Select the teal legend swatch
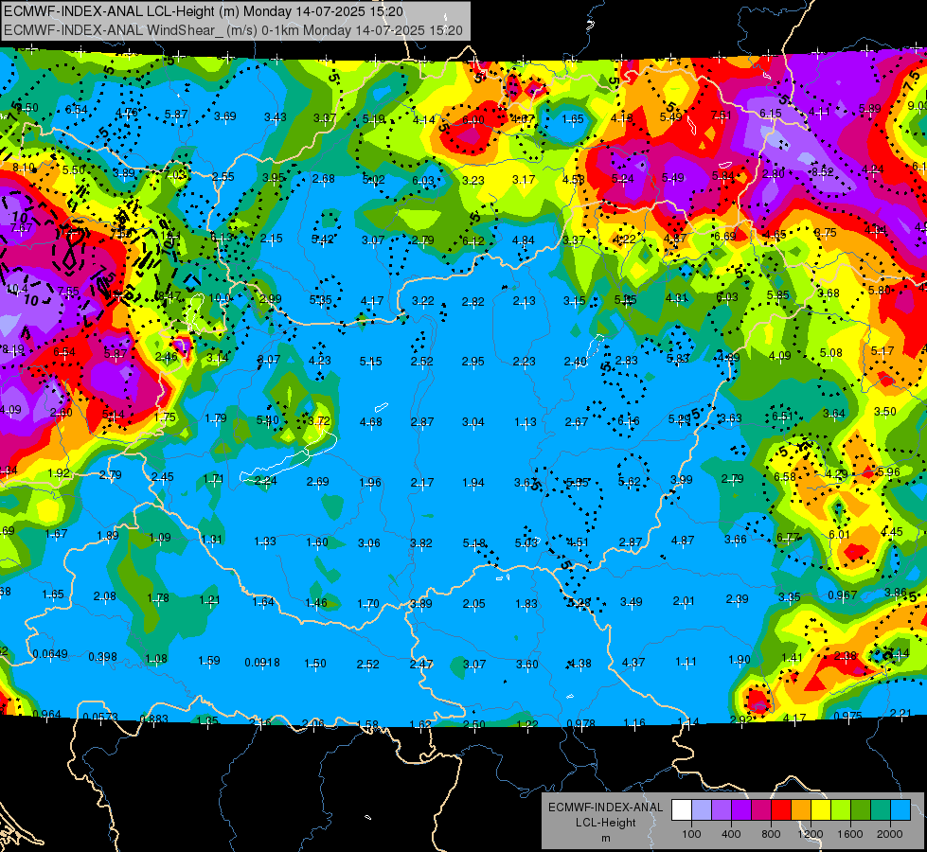The image size is (927, 852). click(x=881, y=810)
